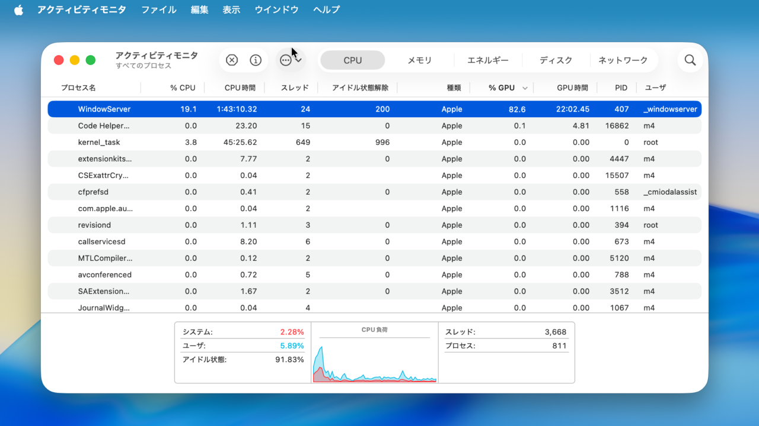Select the WindowServer process row
Image resolution: width=759 pixels, height=426 pixels.
tap(237, 109)
